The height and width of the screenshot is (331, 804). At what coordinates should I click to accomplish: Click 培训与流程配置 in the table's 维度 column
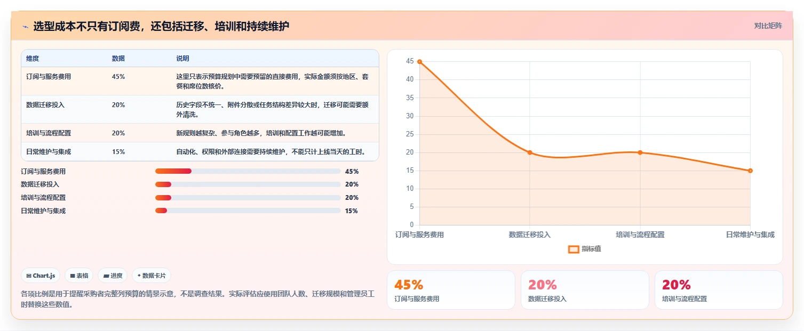pyautogui.click(x=49, y=133)
